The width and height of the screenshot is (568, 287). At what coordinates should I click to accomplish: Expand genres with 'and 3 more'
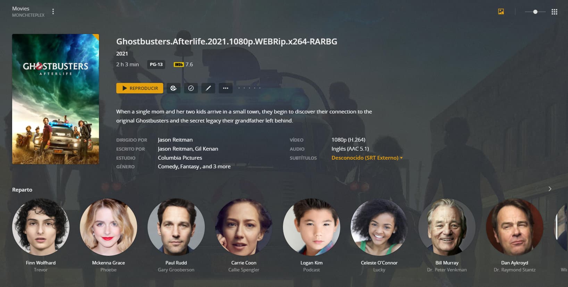click(216, 167)
